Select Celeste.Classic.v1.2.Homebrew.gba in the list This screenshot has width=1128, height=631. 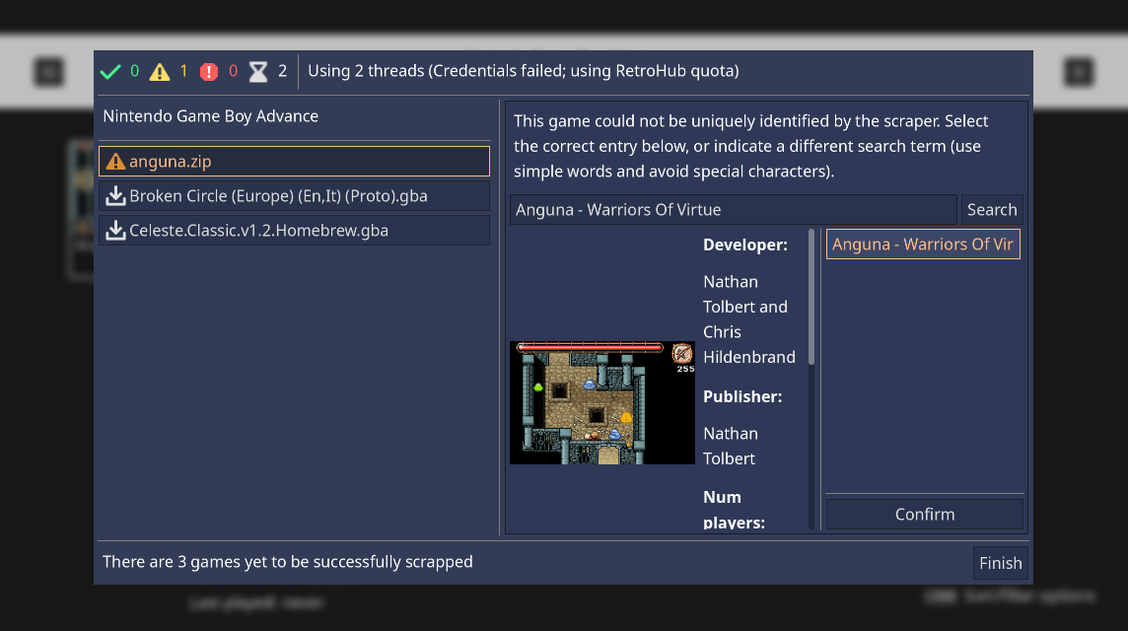click(294, 231)
